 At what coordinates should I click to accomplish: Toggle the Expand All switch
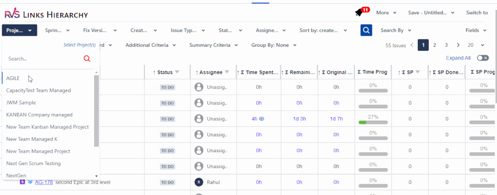[483, 58]
